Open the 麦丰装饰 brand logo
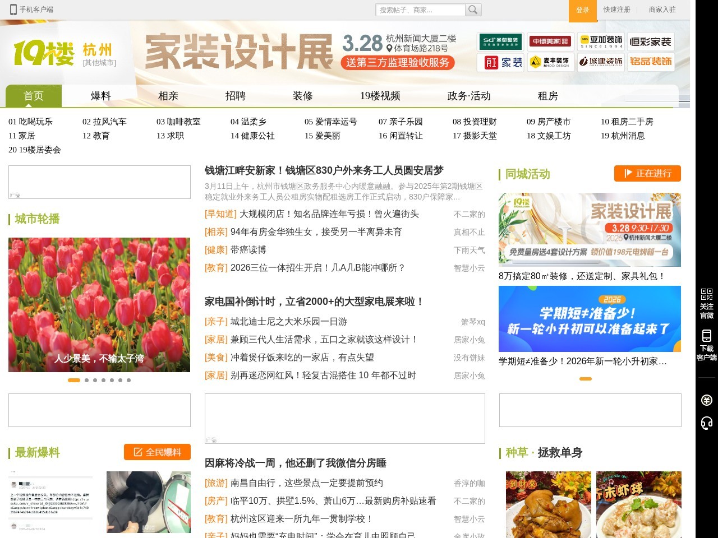This screenshot has height=538, width=718. pos(550,62)
